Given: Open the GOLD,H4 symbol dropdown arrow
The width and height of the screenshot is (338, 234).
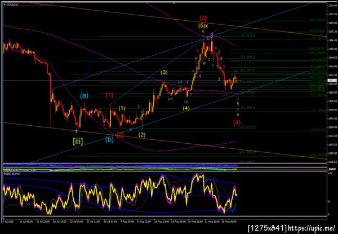Looking at the screenshot, I should (5, 5).
